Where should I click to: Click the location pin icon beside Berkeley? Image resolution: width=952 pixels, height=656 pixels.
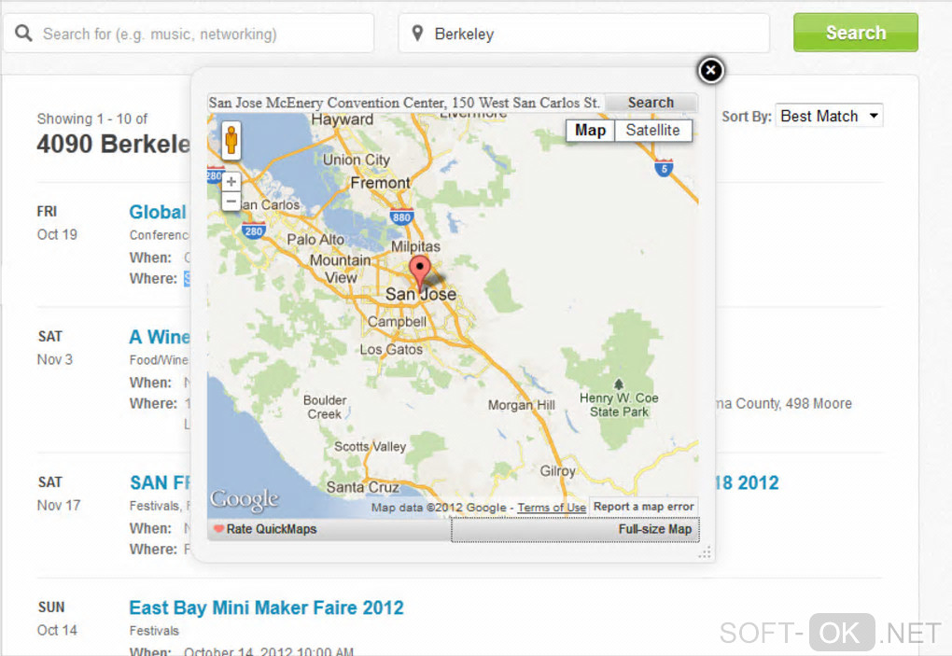418,33
